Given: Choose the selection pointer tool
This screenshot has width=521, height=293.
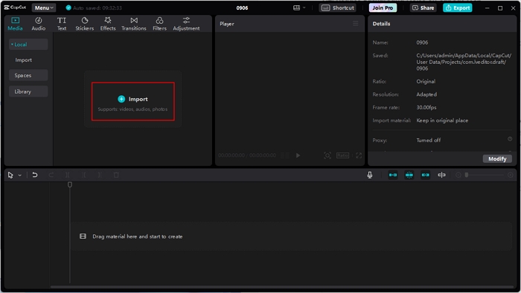Looking at the screenshot, I should [x=10, y=176].
